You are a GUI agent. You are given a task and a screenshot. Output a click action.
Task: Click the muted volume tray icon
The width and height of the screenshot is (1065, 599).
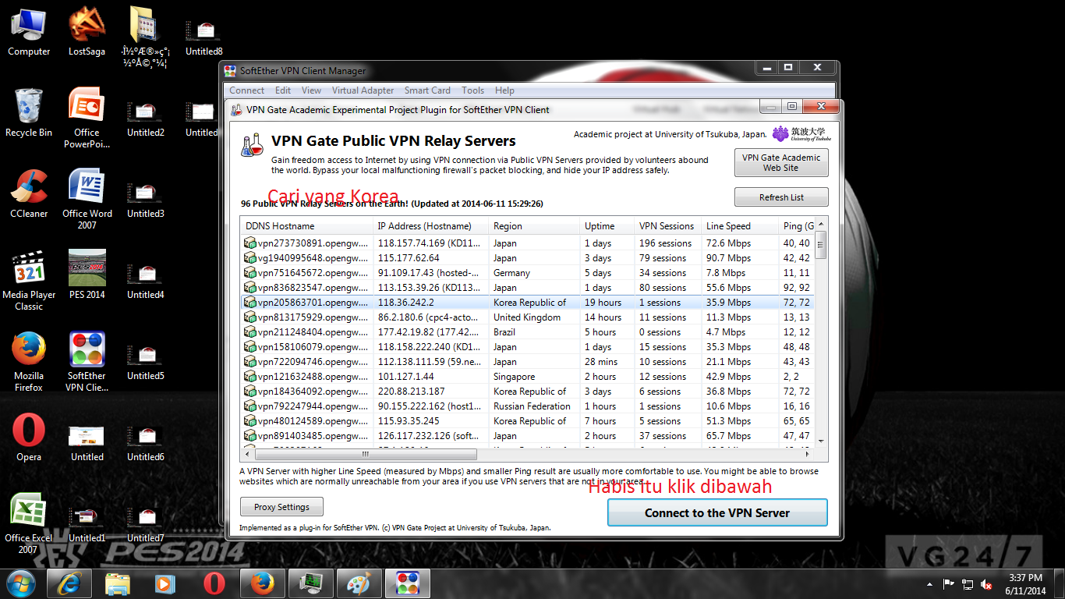[x=986, y=584]
